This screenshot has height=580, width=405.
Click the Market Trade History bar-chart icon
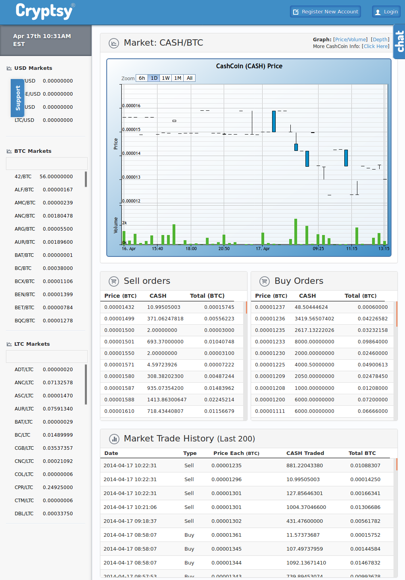(114, 439)
